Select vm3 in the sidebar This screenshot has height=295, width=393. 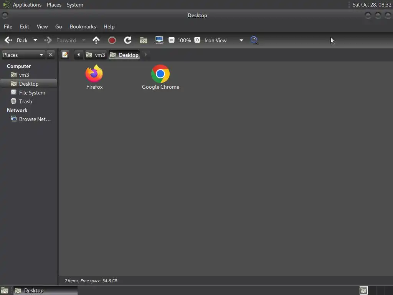(28, 75)
